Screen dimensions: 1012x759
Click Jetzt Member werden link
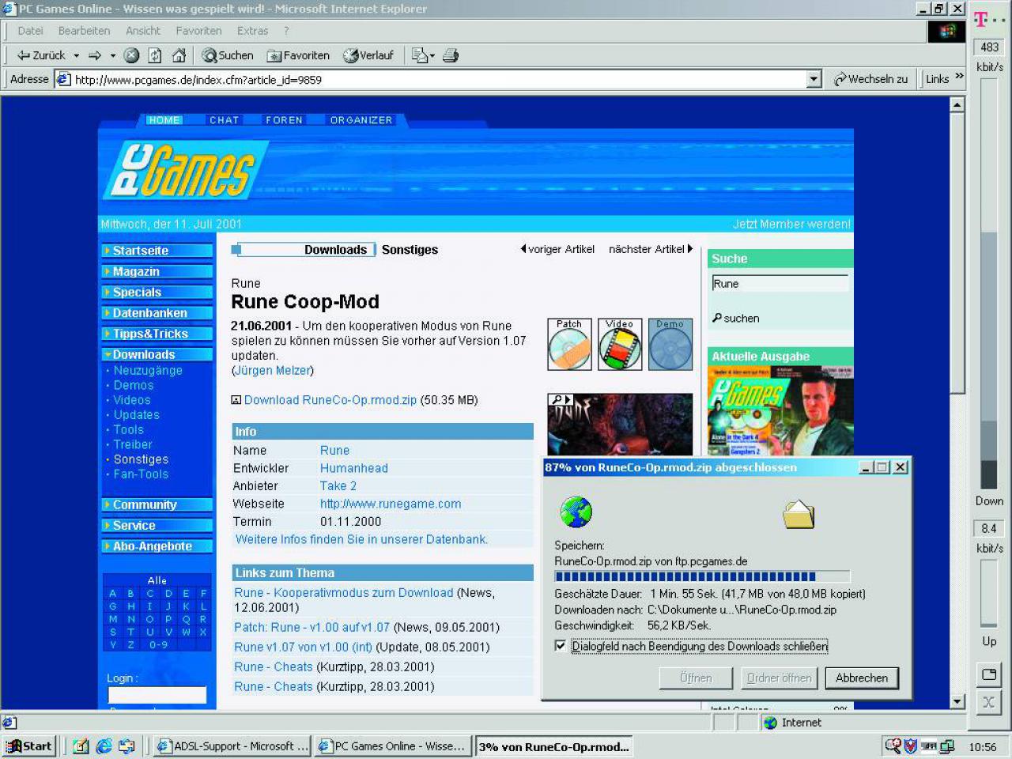791,224
